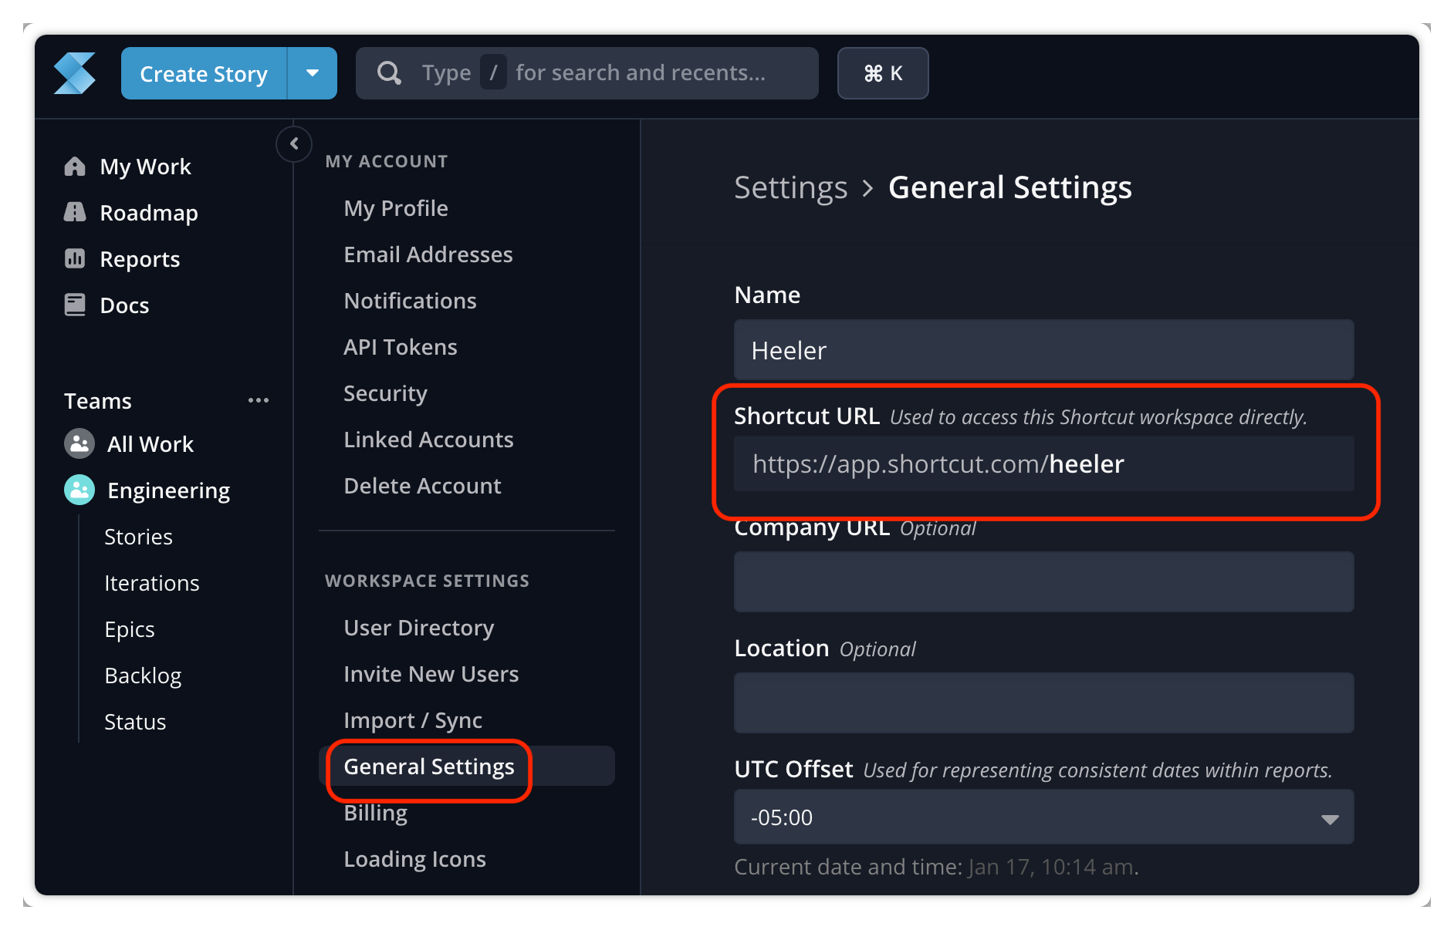
Task: Click the Name input field
Action: coord(1043,349)
